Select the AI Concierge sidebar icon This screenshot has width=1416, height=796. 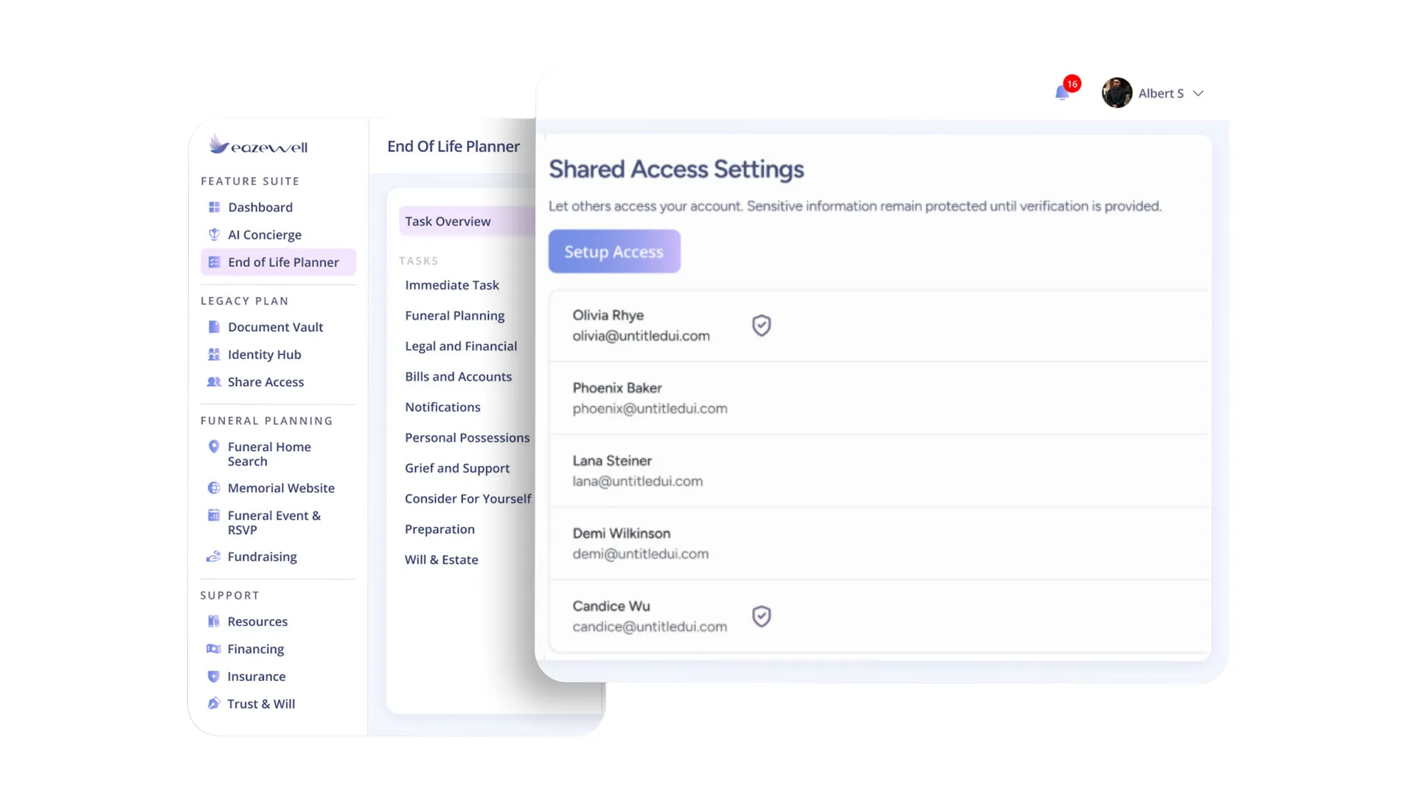click(x=214, y=234)
